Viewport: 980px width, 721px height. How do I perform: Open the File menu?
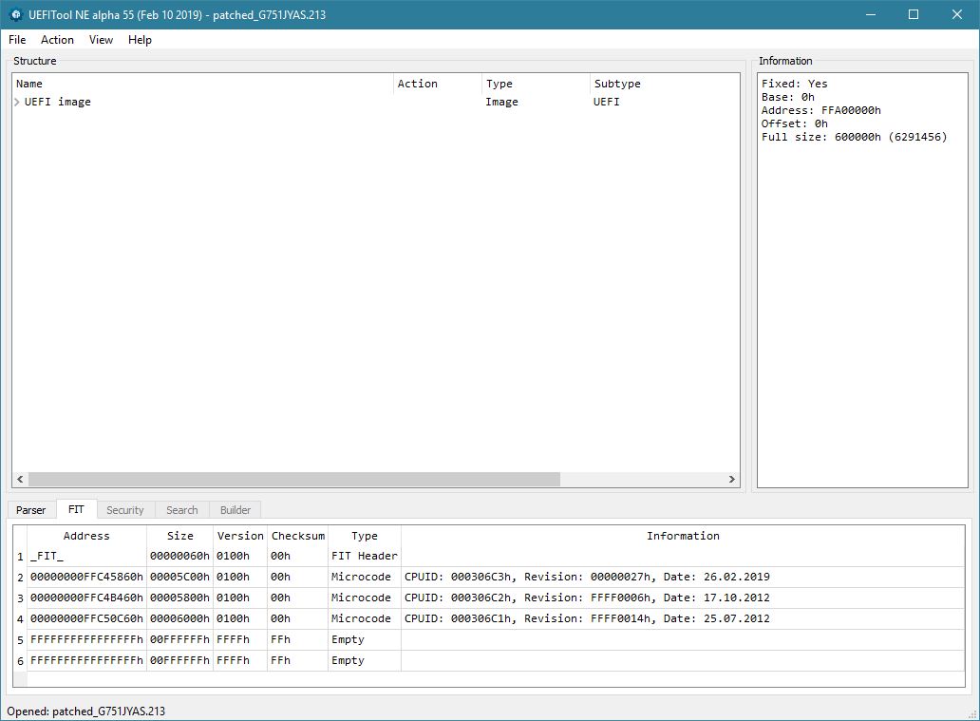pyautogui.click(x=17, y=39)
